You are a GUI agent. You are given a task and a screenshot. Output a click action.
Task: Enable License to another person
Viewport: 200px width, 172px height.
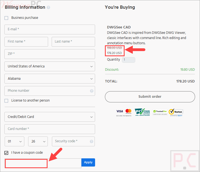[x=6, y=101]
